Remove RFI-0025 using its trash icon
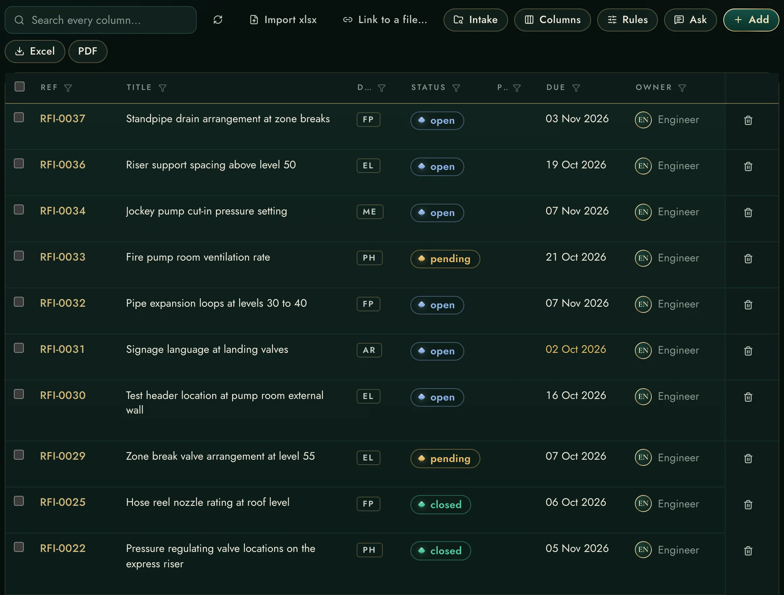The height and width of the screenshot is (595, 784). [x=748, y=505]
